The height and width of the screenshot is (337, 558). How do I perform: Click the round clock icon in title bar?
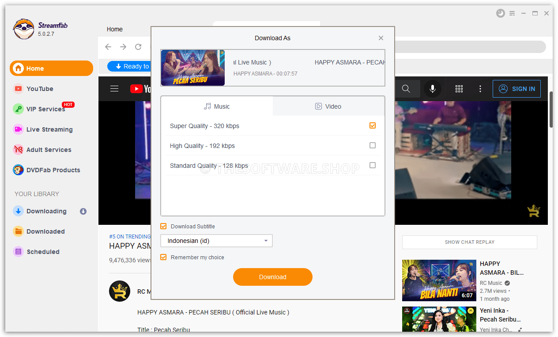click(x=500, y=13)
